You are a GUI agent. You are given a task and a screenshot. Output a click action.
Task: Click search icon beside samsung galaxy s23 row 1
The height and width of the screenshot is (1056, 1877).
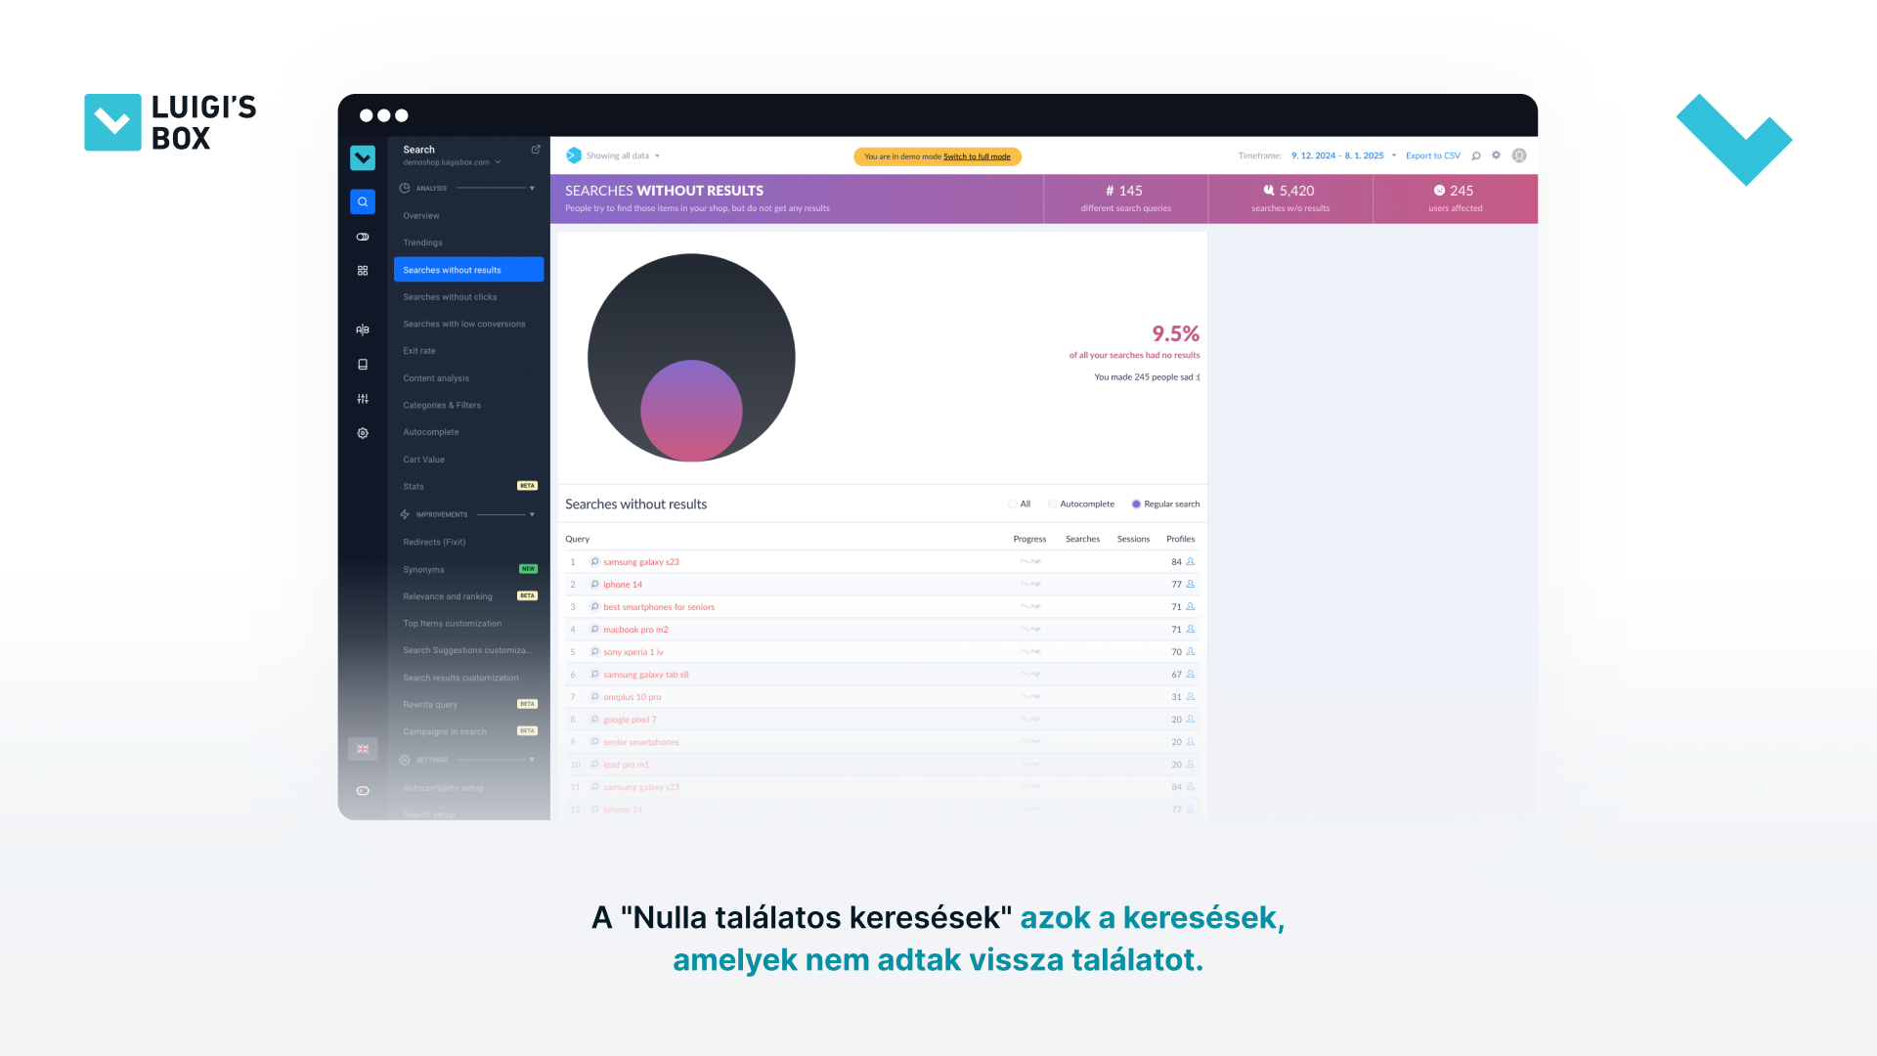594,561
